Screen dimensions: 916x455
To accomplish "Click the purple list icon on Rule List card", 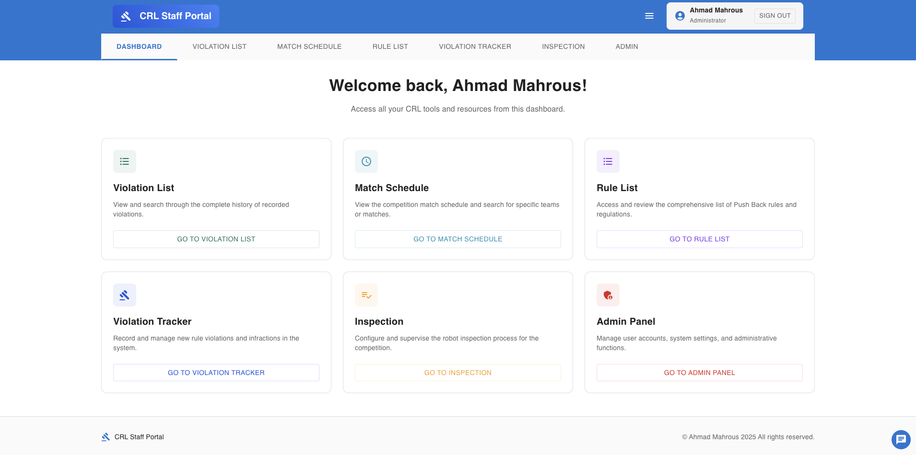I will click(608, 161).
